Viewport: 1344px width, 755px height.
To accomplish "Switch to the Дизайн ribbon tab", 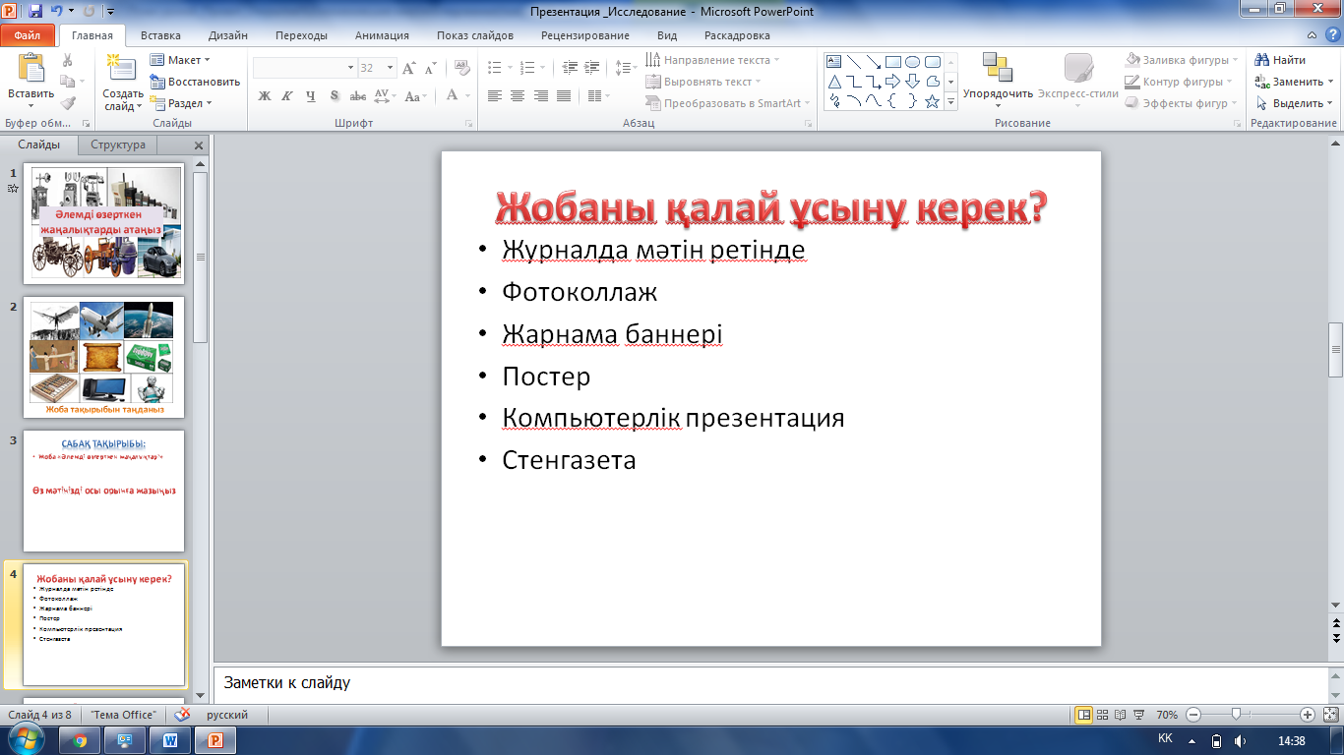I will click(x=228, y=35).
